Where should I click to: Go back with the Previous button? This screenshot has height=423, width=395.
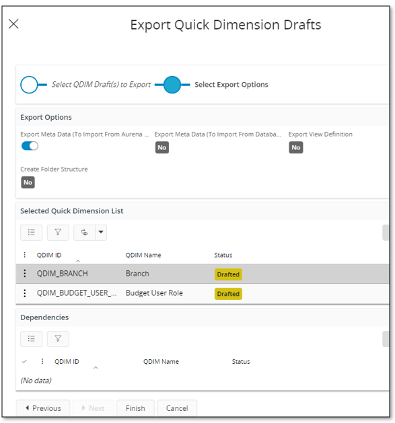click(x=43, y=408)
